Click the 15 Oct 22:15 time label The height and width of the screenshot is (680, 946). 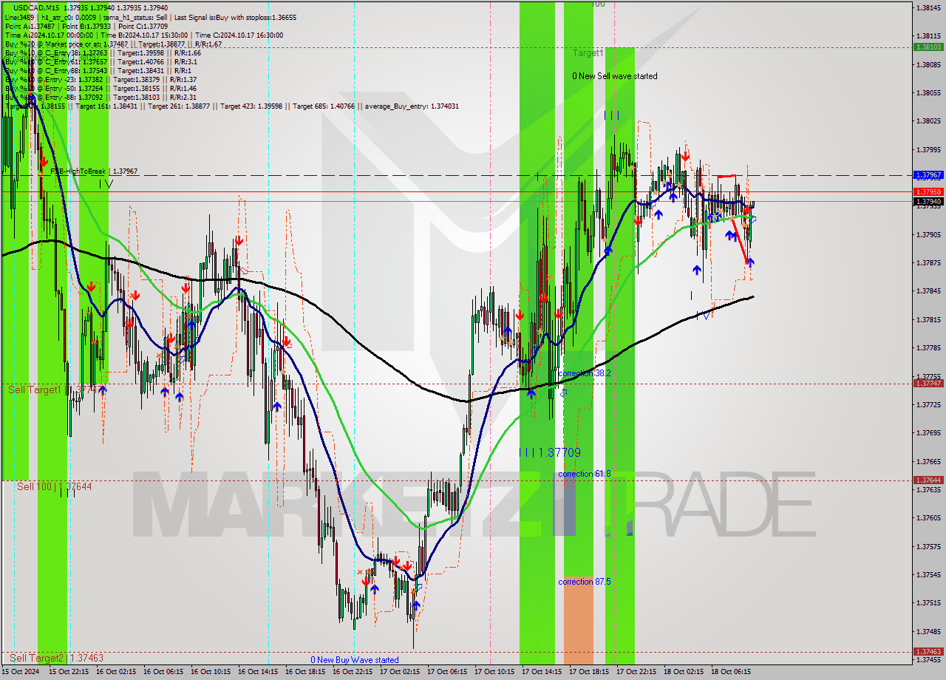pos(68,672)
